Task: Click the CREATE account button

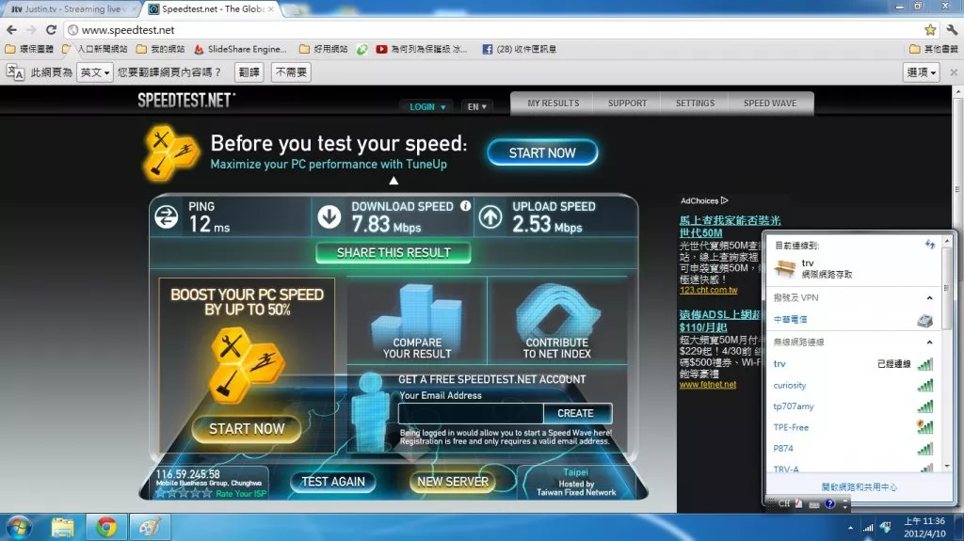Action: click(x=576, y=413)
